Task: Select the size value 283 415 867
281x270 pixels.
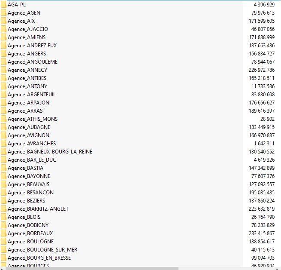Action: [x=262, y=233]
